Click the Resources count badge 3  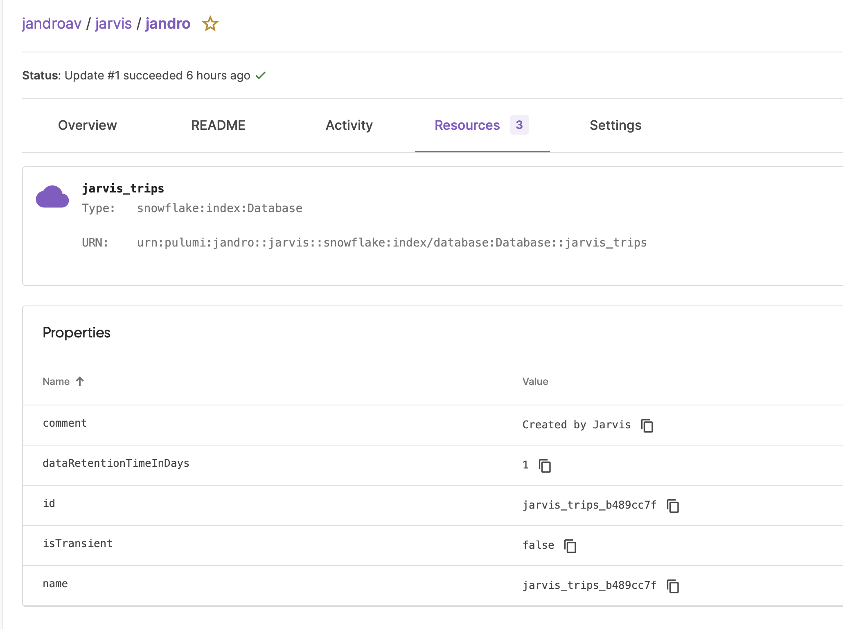coord(519,125)
